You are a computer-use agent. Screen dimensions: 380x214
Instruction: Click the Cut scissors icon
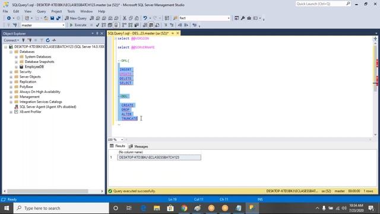click(125, 18)
